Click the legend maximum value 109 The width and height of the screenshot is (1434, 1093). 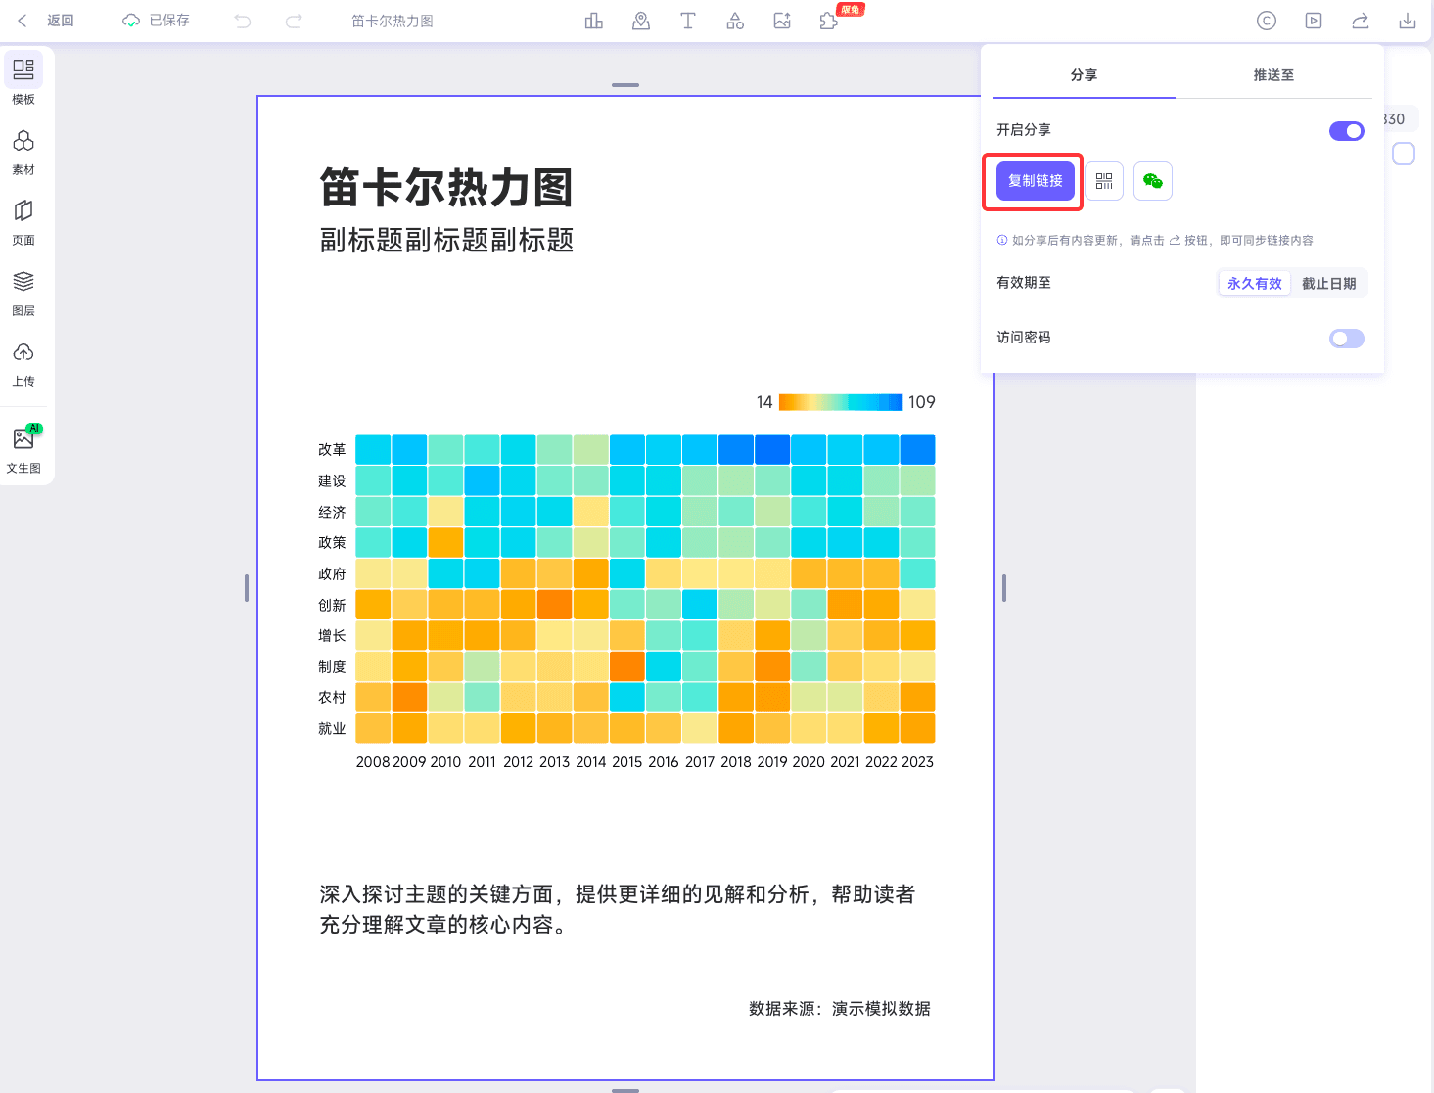[x=922, y=402]
